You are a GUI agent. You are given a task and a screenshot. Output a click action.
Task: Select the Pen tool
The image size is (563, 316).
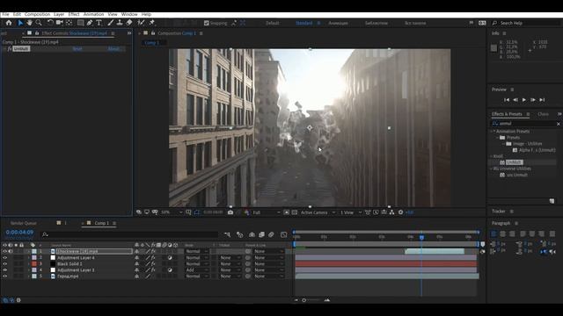point(90,23)
